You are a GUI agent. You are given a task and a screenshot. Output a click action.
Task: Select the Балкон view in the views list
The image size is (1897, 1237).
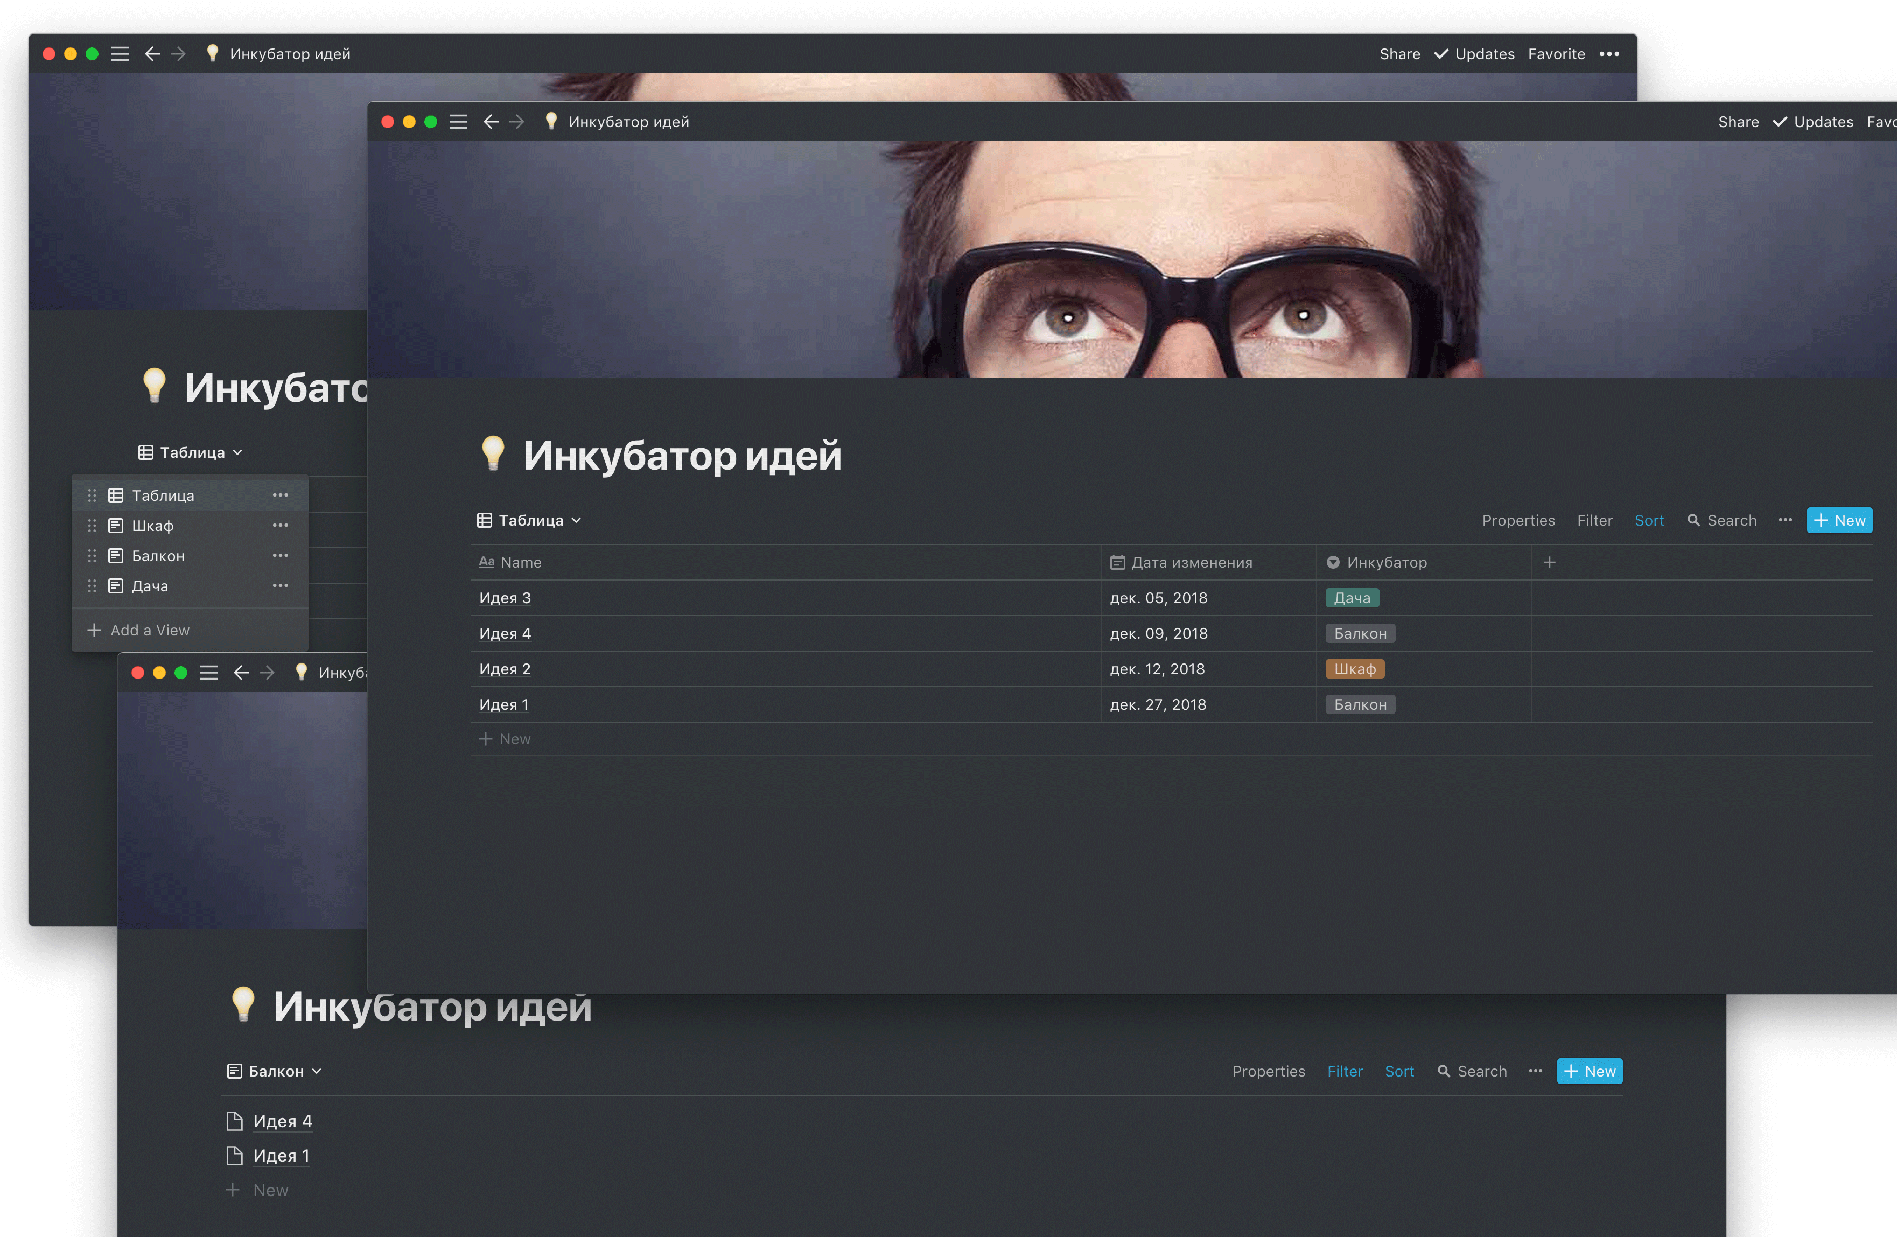[x=158, y=556]
